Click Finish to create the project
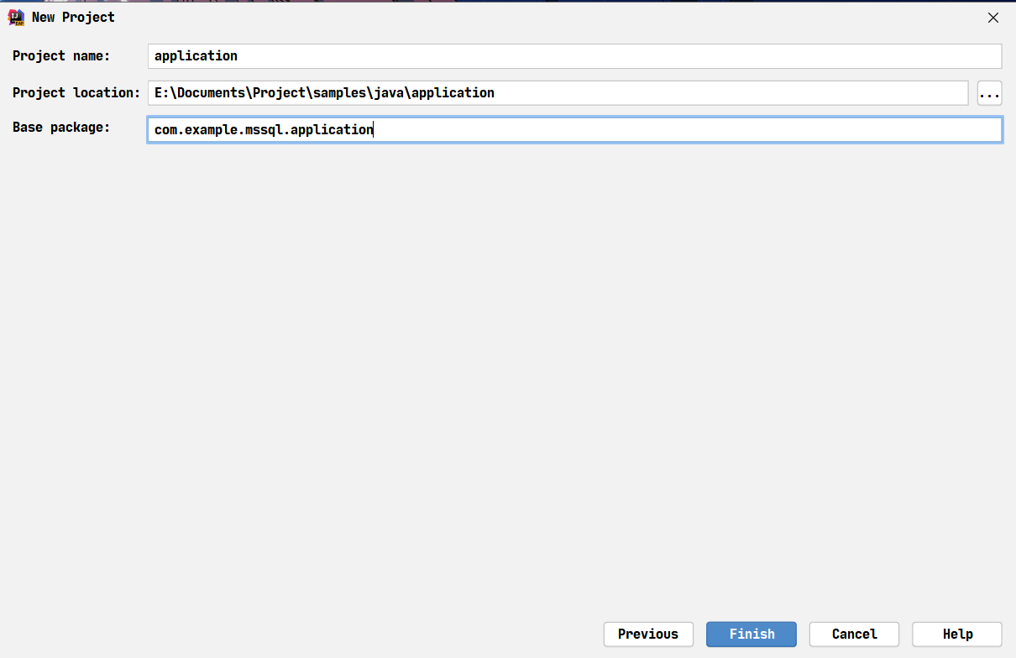The height and width of the screenshot is (658, 1016). click(752, 634)
